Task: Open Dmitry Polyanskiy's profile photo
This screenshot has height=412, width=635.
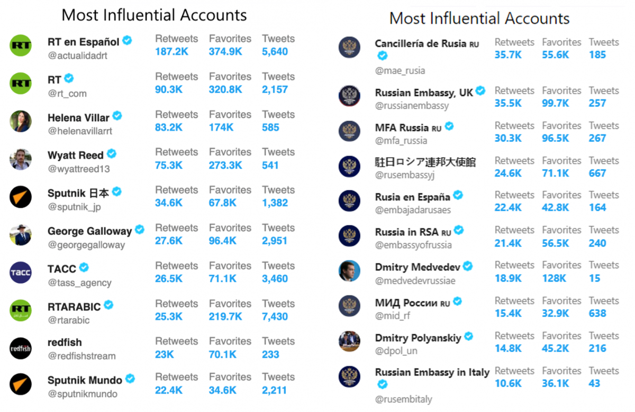Action: click(x=349, y=341)
